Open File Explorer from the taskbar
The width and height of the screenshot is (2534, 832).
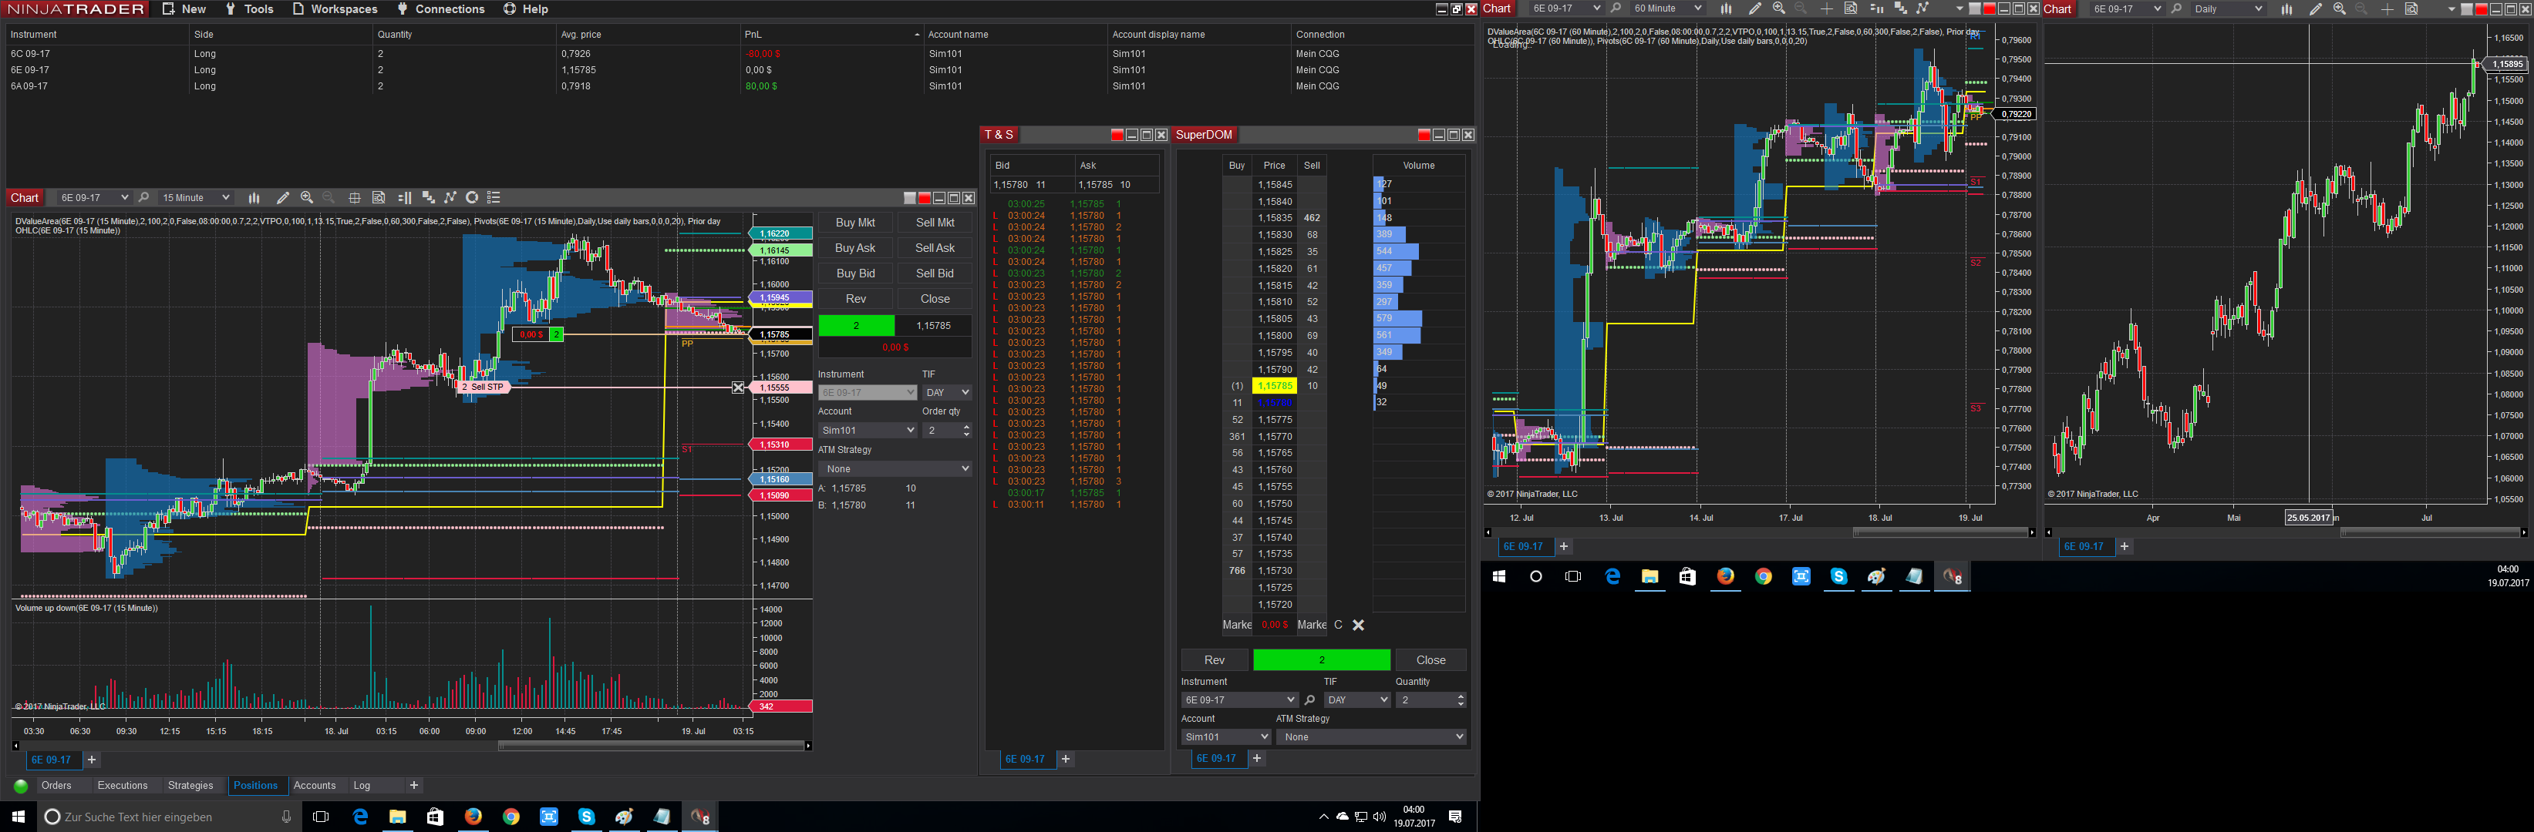[397, 817]
